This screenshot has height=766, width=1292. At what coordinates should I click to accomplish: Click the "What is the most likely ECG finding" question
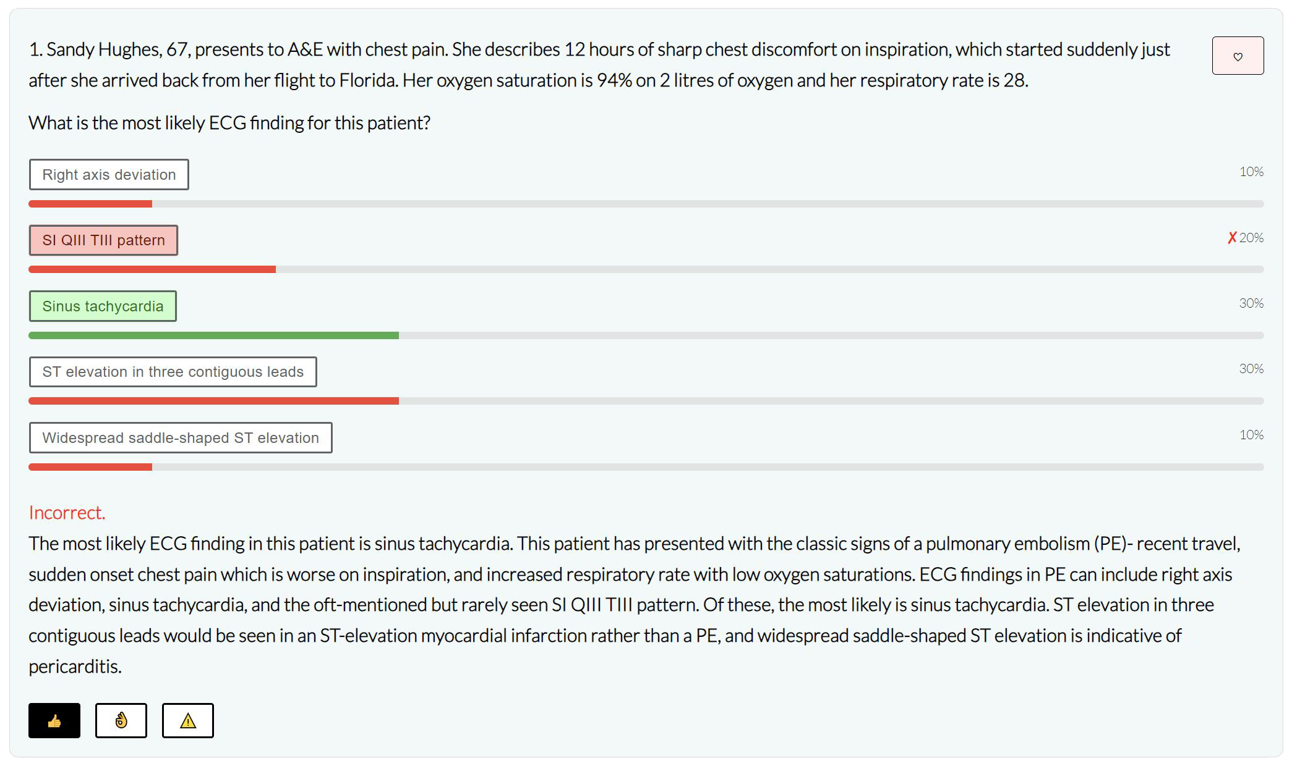(x=229, y=123)
